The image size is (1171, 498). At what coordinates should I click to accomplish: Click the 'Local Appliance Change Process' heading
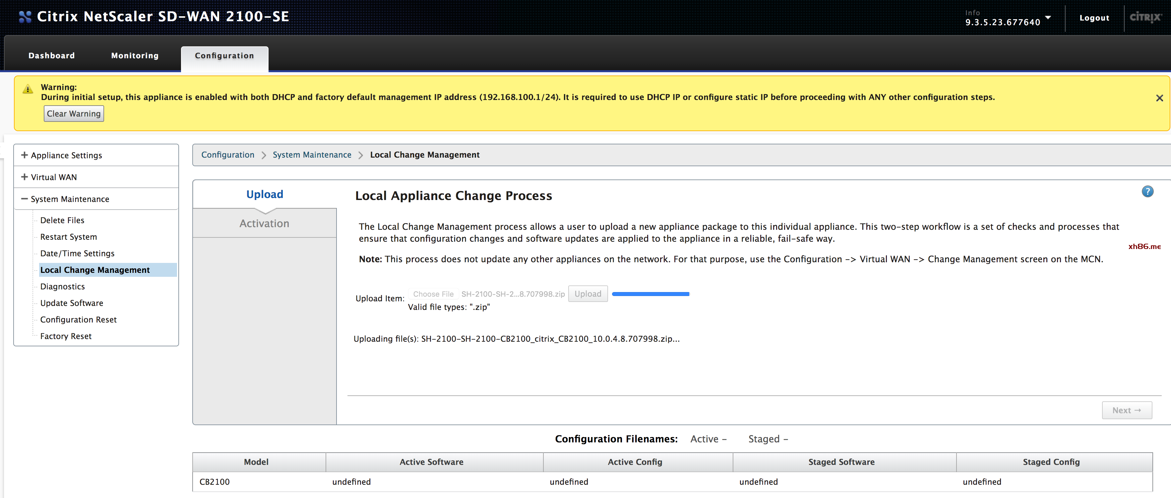point(454,196)
